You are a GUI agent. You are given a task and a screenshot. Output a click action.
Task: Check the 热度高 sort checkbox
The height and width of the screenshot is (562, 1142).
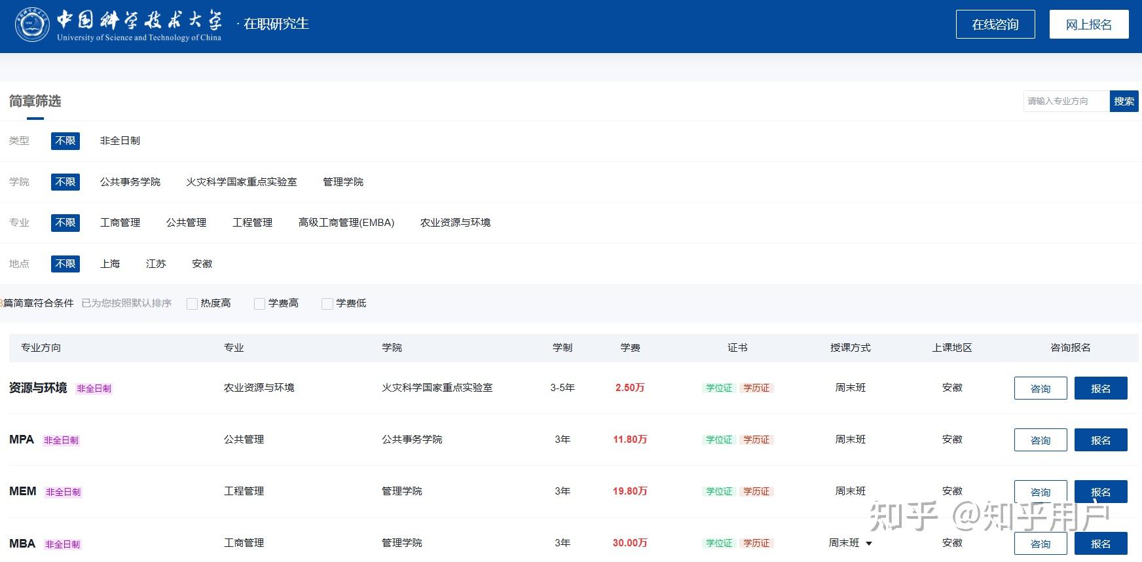[193, 303]
